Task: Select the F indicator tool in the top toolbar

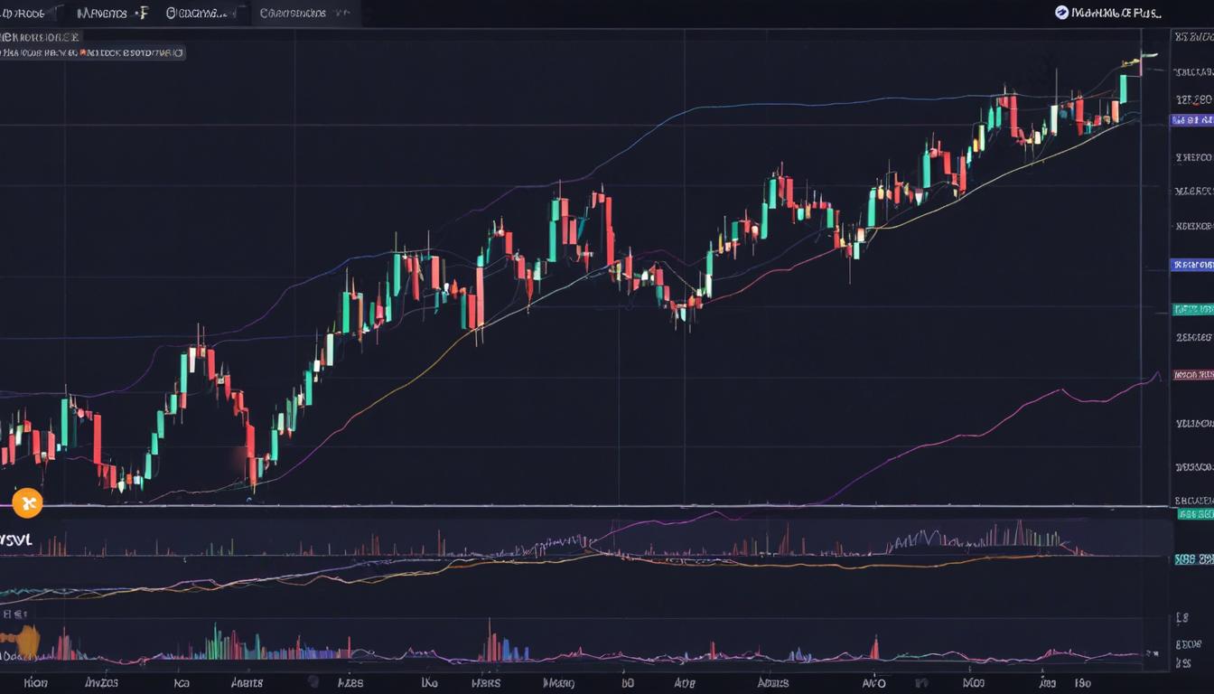Action: pos(142,12)
